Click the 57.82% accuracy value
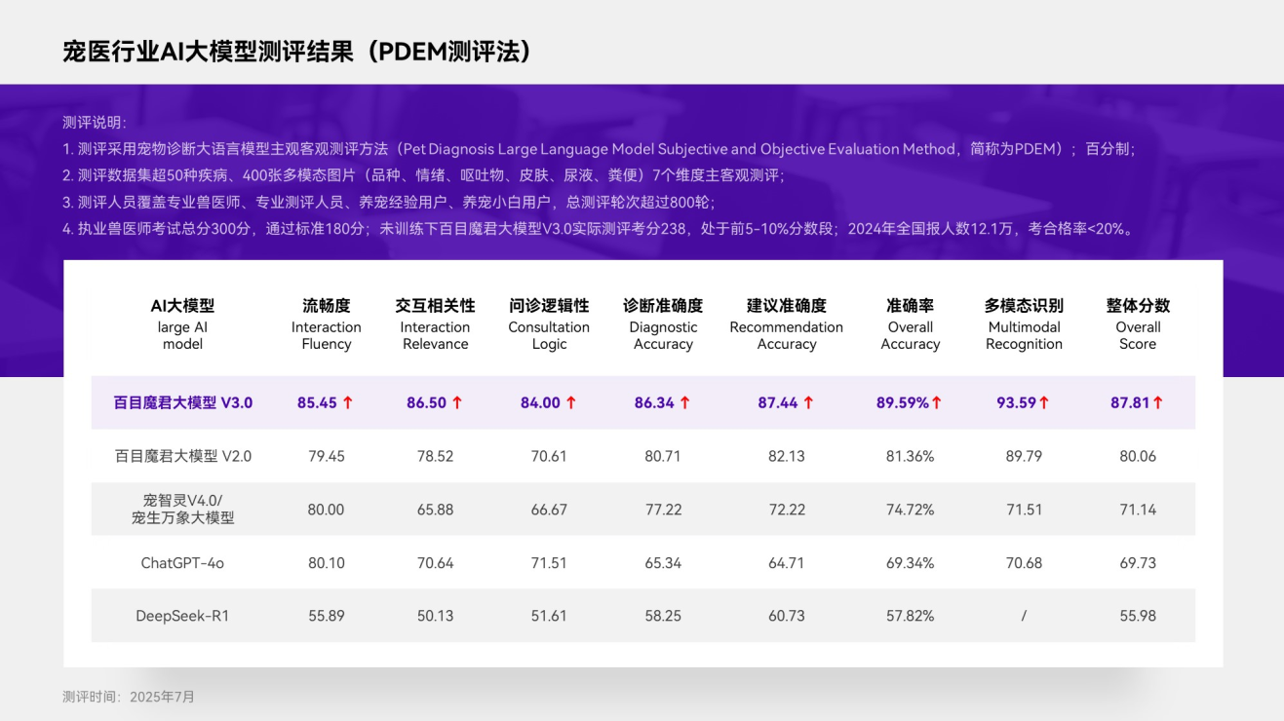Image resolution: width=1284 pixels, height=721 pixels. point(911,616)
